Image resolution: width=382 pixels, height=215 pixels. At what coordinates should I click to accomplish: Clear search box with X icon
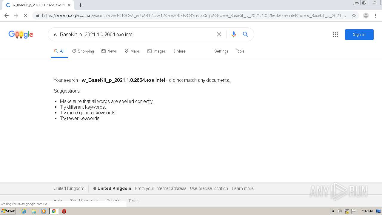coord(219,34)
